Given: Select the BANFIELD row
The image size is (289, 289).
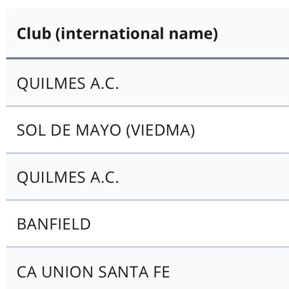Looking at the screenshot, I should 54,224.
